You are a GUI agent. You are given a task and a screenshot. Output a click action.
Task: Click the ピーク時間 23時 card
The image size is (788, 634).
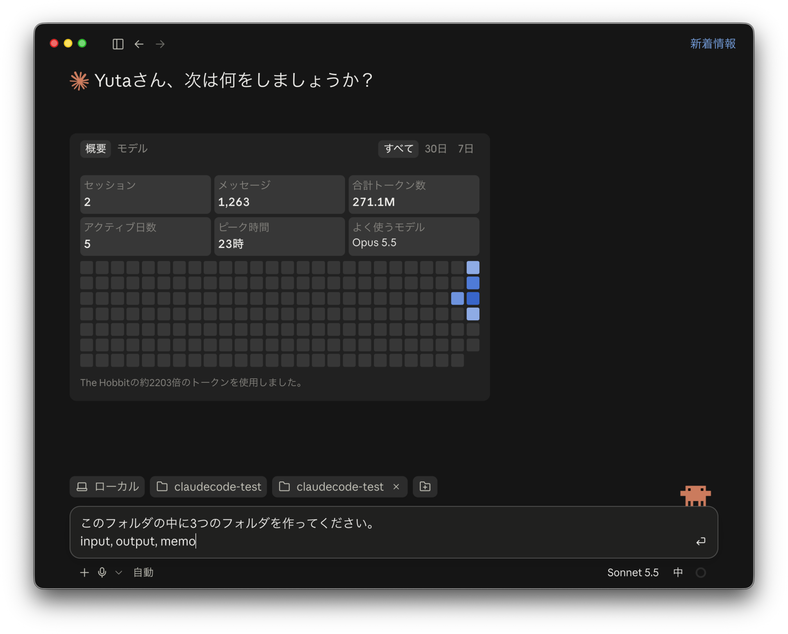click(279, 236)
